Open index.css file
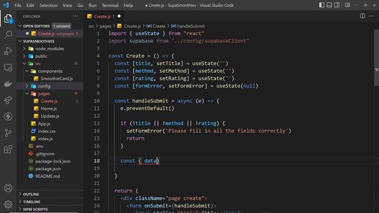The image size is (379, 213). [47, 131]
